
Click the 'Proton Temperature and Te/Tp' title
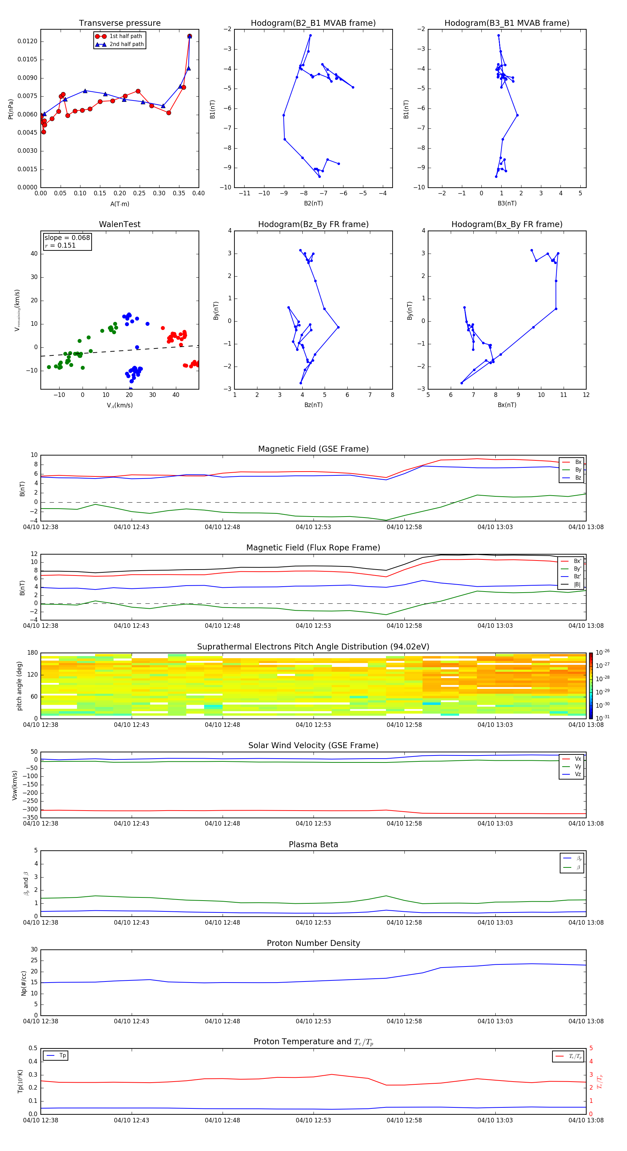(x=313, y=1042)
